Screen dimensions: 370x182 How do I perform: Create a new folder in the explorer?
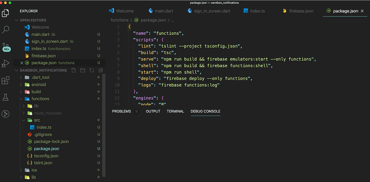pos(82,70)
